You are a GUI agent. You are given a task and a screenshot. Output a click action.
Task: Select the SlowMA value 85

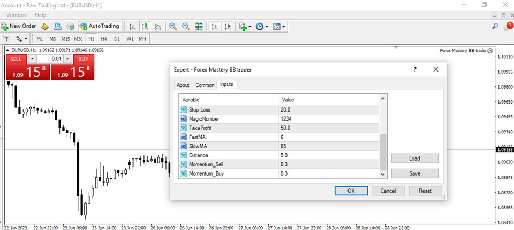(x=329, y=146)
